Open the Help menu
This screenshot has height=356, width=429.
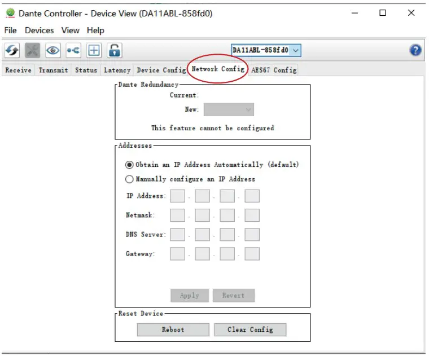pos(95,30)
